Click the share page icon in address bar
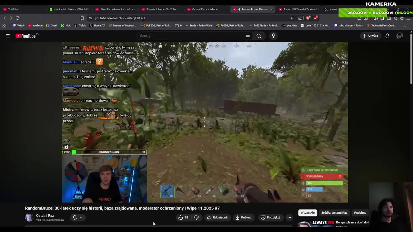The width and height of the screenshot is (413, 232). [x=300, y=18]
